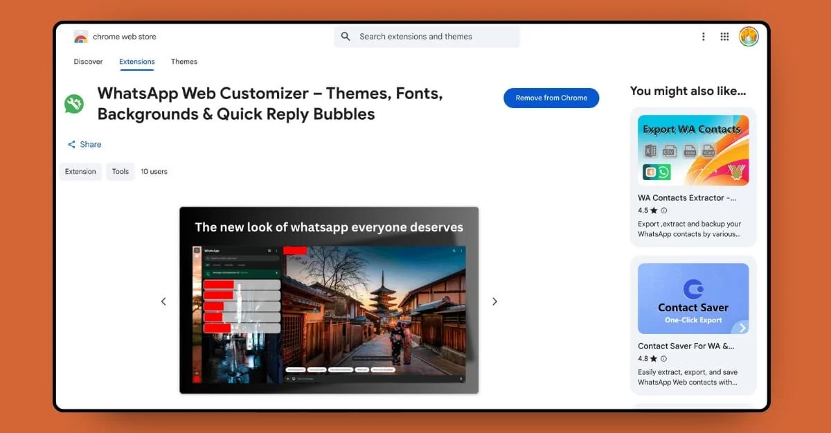Click the previous arrow on the screenshot carousel
The height and width of the screenshot is (433, 831).
coord(163,301)
